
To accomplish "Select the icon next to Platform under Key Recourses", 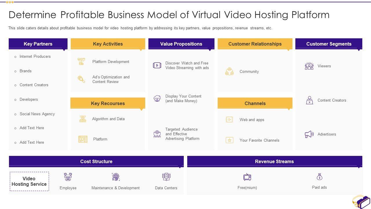I will tap(83, 139).
